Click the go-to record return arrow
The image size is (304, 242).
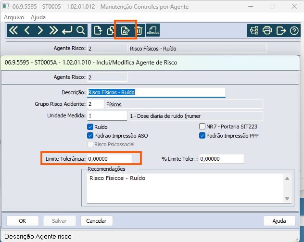pos(67,30)
